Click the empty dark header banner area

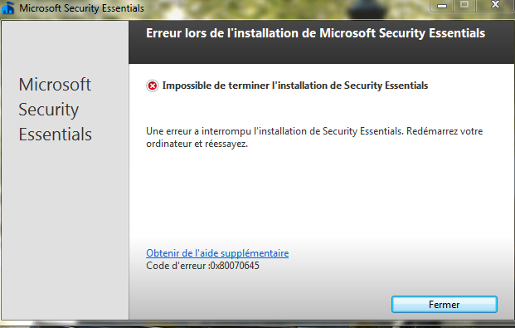322,52
